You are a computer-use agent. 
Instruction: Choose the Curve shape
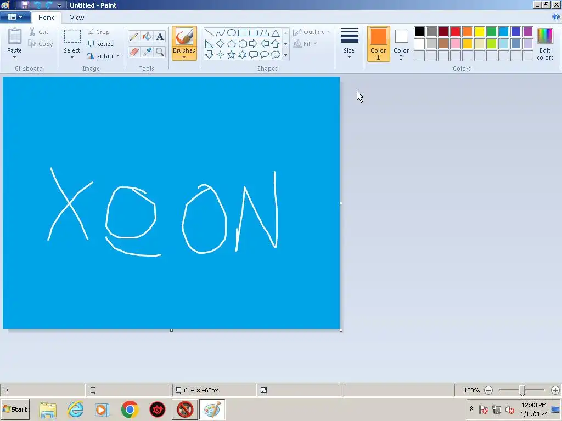tap(221, 33)
